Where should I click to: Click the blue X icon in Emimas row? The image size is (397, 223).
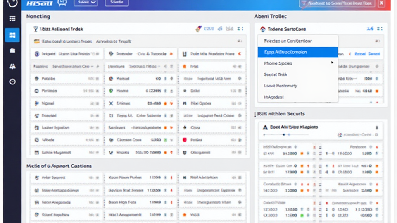[111, 103]
